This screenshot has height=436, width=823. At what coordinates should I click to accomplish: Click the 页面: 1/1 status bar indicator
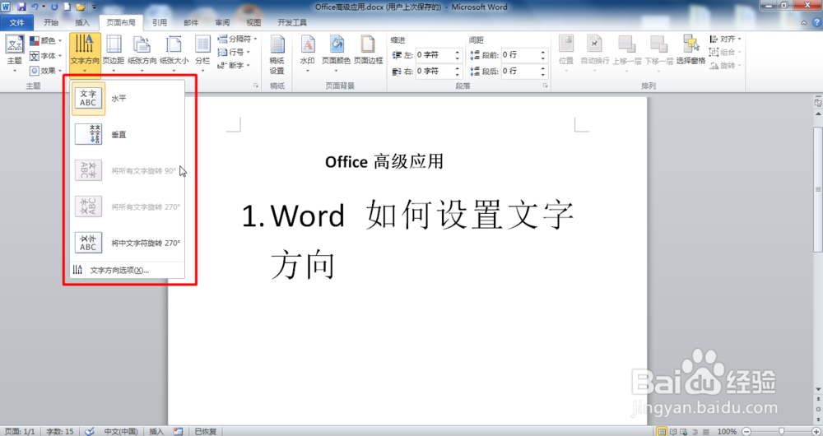[x=20, y=431]
